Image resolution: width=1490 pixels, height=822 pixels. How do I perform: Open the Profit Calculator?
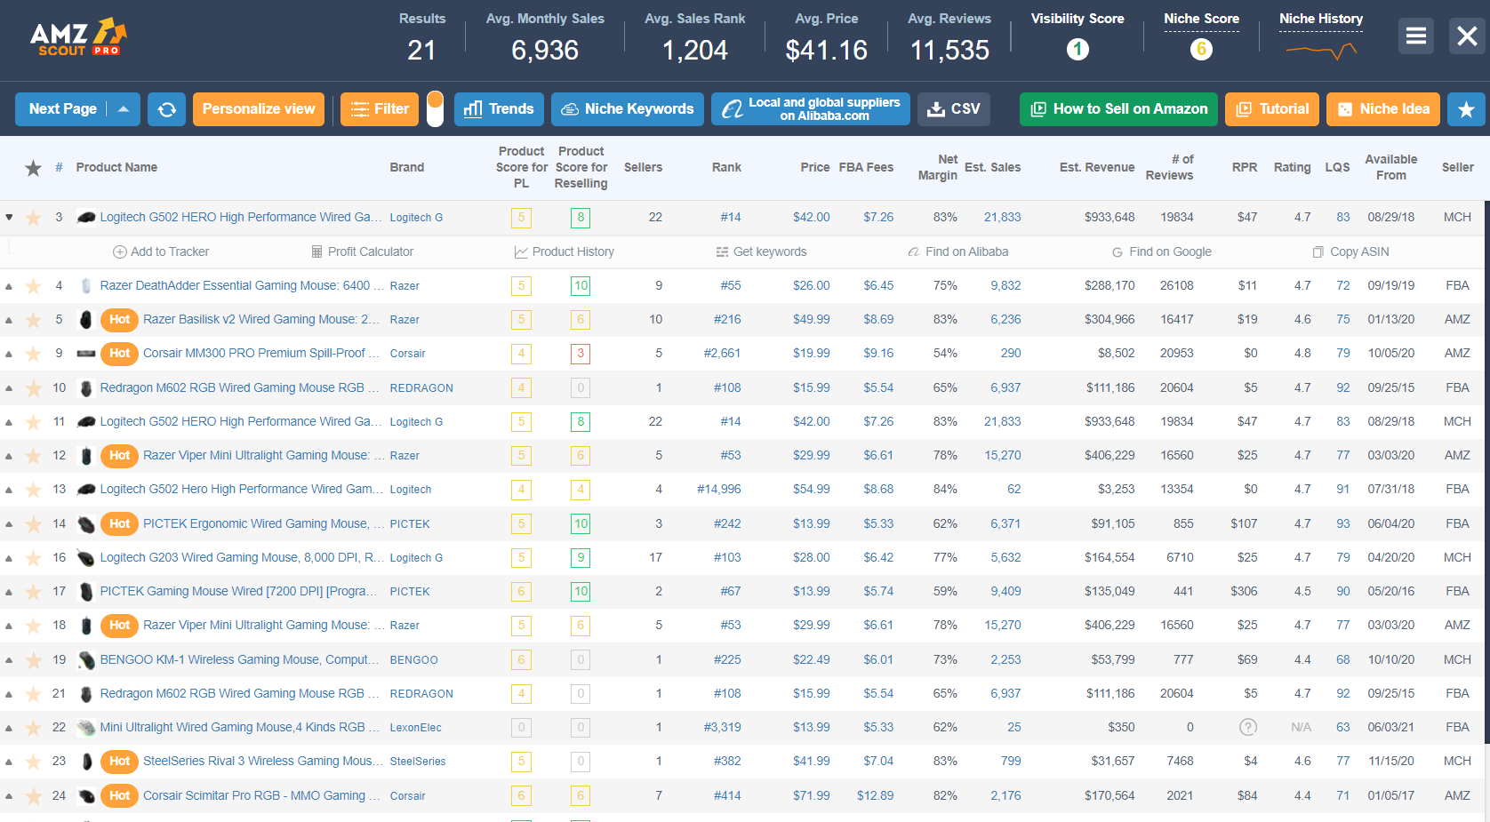[x=362, y=252]
